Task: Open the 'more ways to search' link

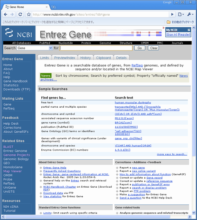Action: pyautogui.click(x=172, y=154)
